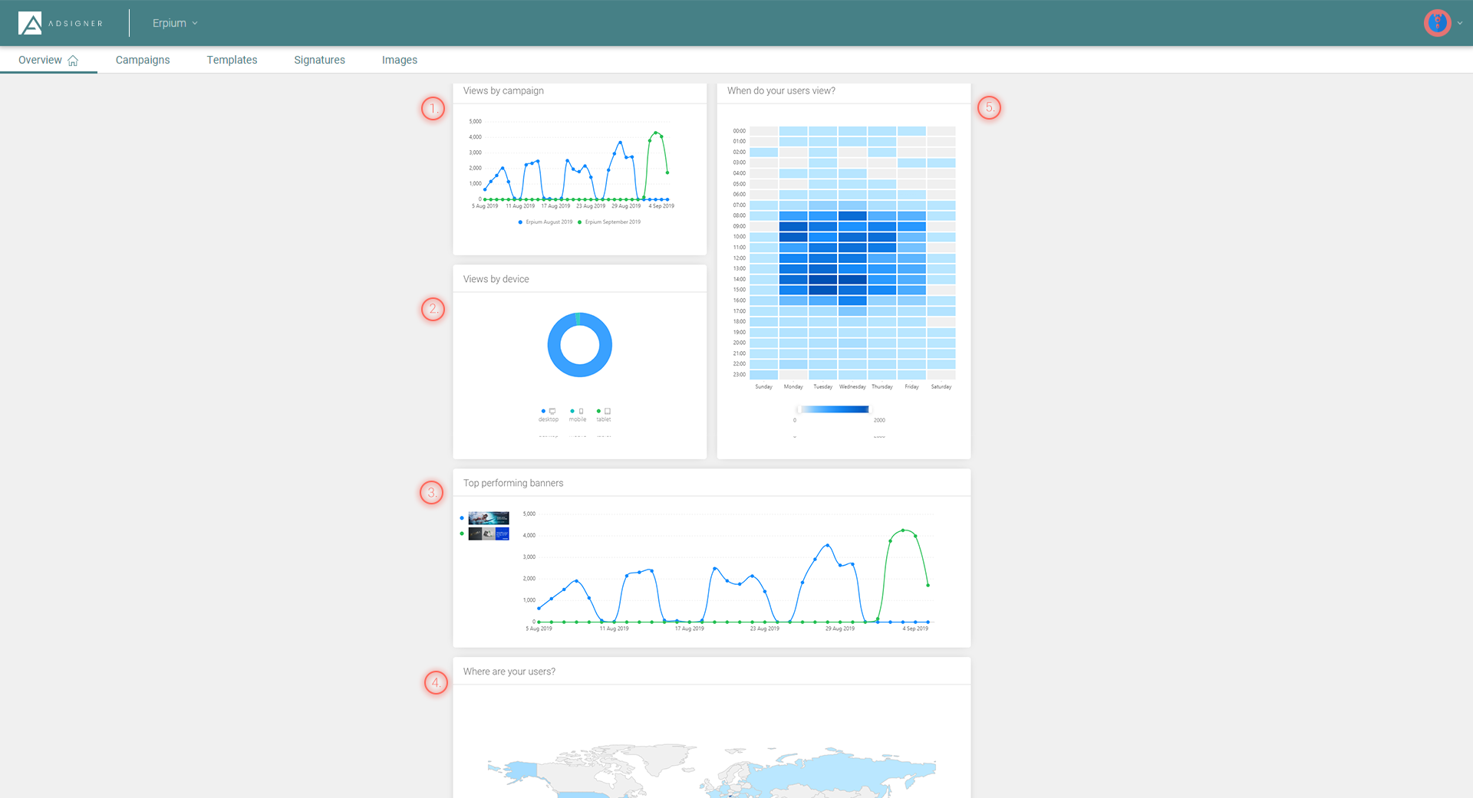
Task: Click the "Top performing banners" card title
Action: point(513,483)
